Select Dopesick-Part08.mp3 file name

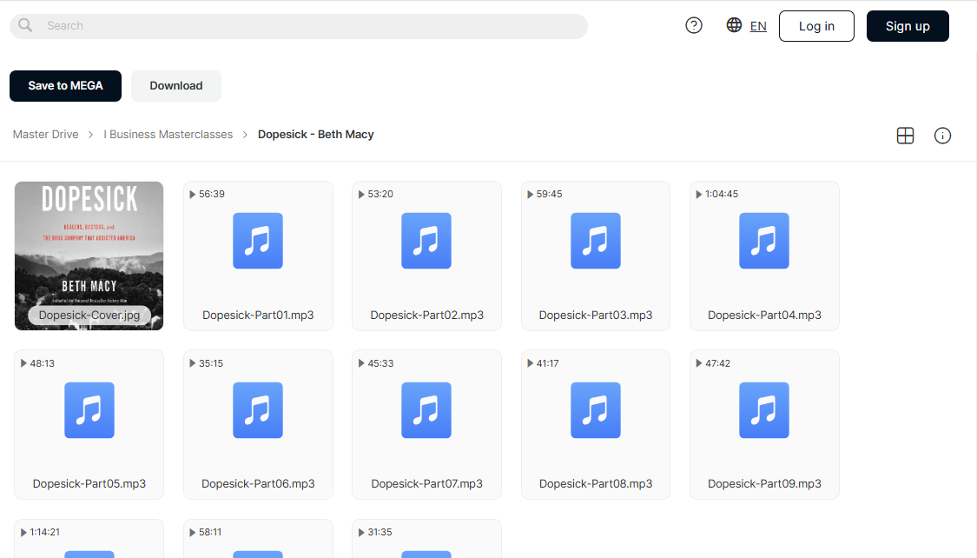(596, 484)
